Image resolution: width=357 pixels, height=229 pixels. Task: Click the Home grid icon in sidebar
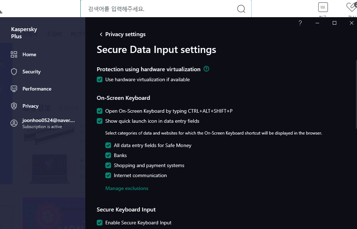click(x=14, y=54)
